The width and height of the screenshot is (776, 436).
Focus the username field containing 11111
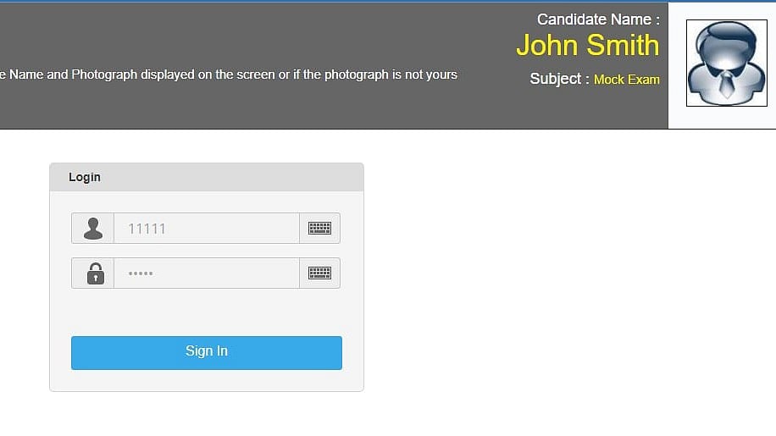click(x=206, y=229)
